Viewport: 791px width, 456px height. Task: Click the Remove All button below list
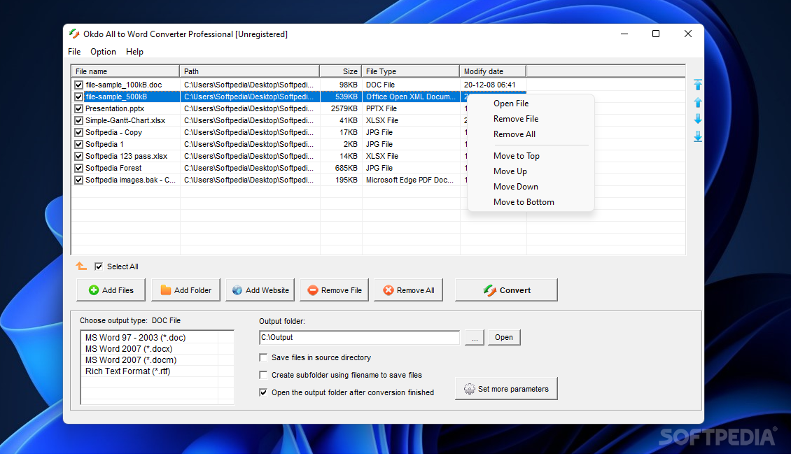point(409,290)
